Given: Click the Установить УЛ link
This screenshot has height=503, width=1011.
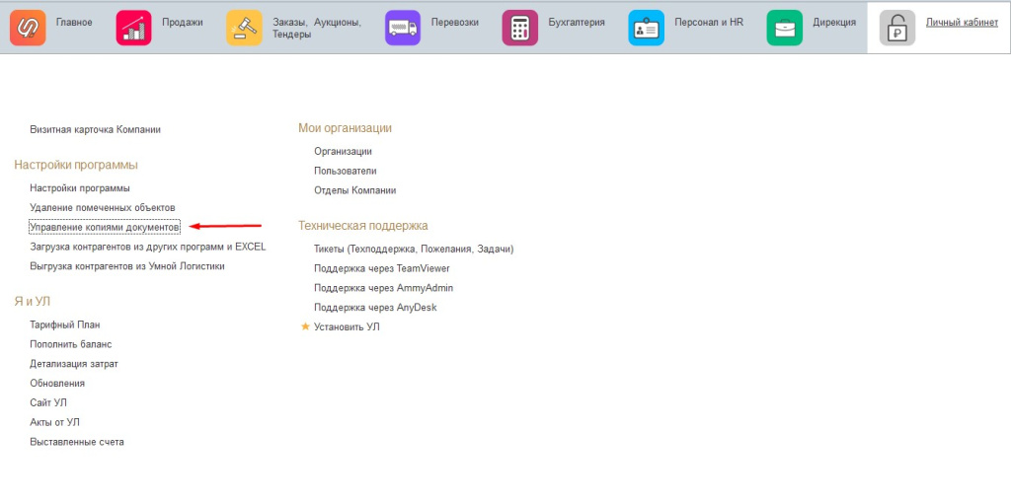Looking at the screenshot, I should 347,326.
